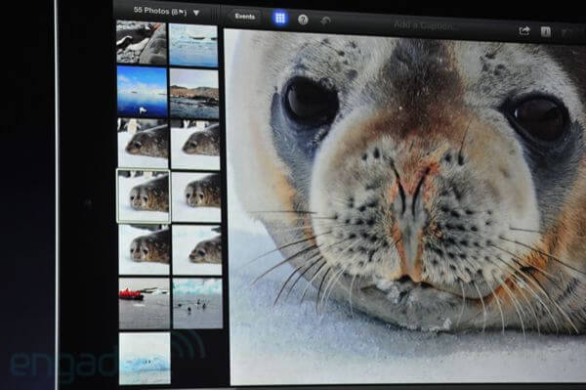Open the 55 Photos filter dropdown
This screenshot has width=586, height=390.
click(x=166, y=11)
